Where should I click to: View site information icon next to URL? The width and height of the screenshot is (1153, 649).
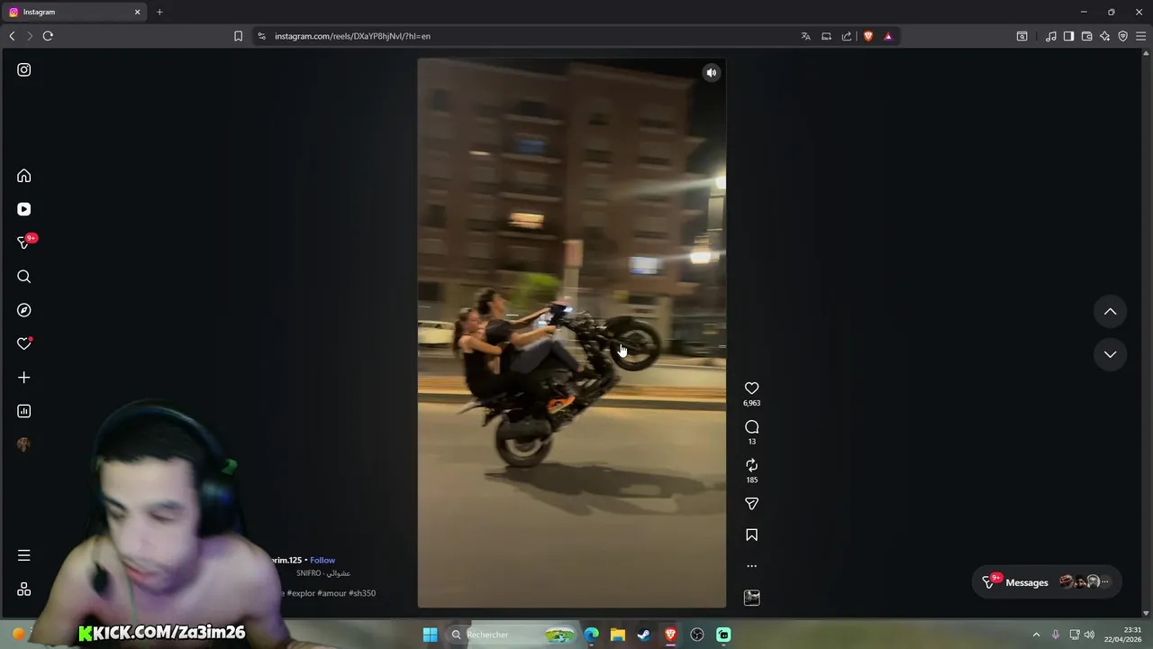[x=261, y=36]
